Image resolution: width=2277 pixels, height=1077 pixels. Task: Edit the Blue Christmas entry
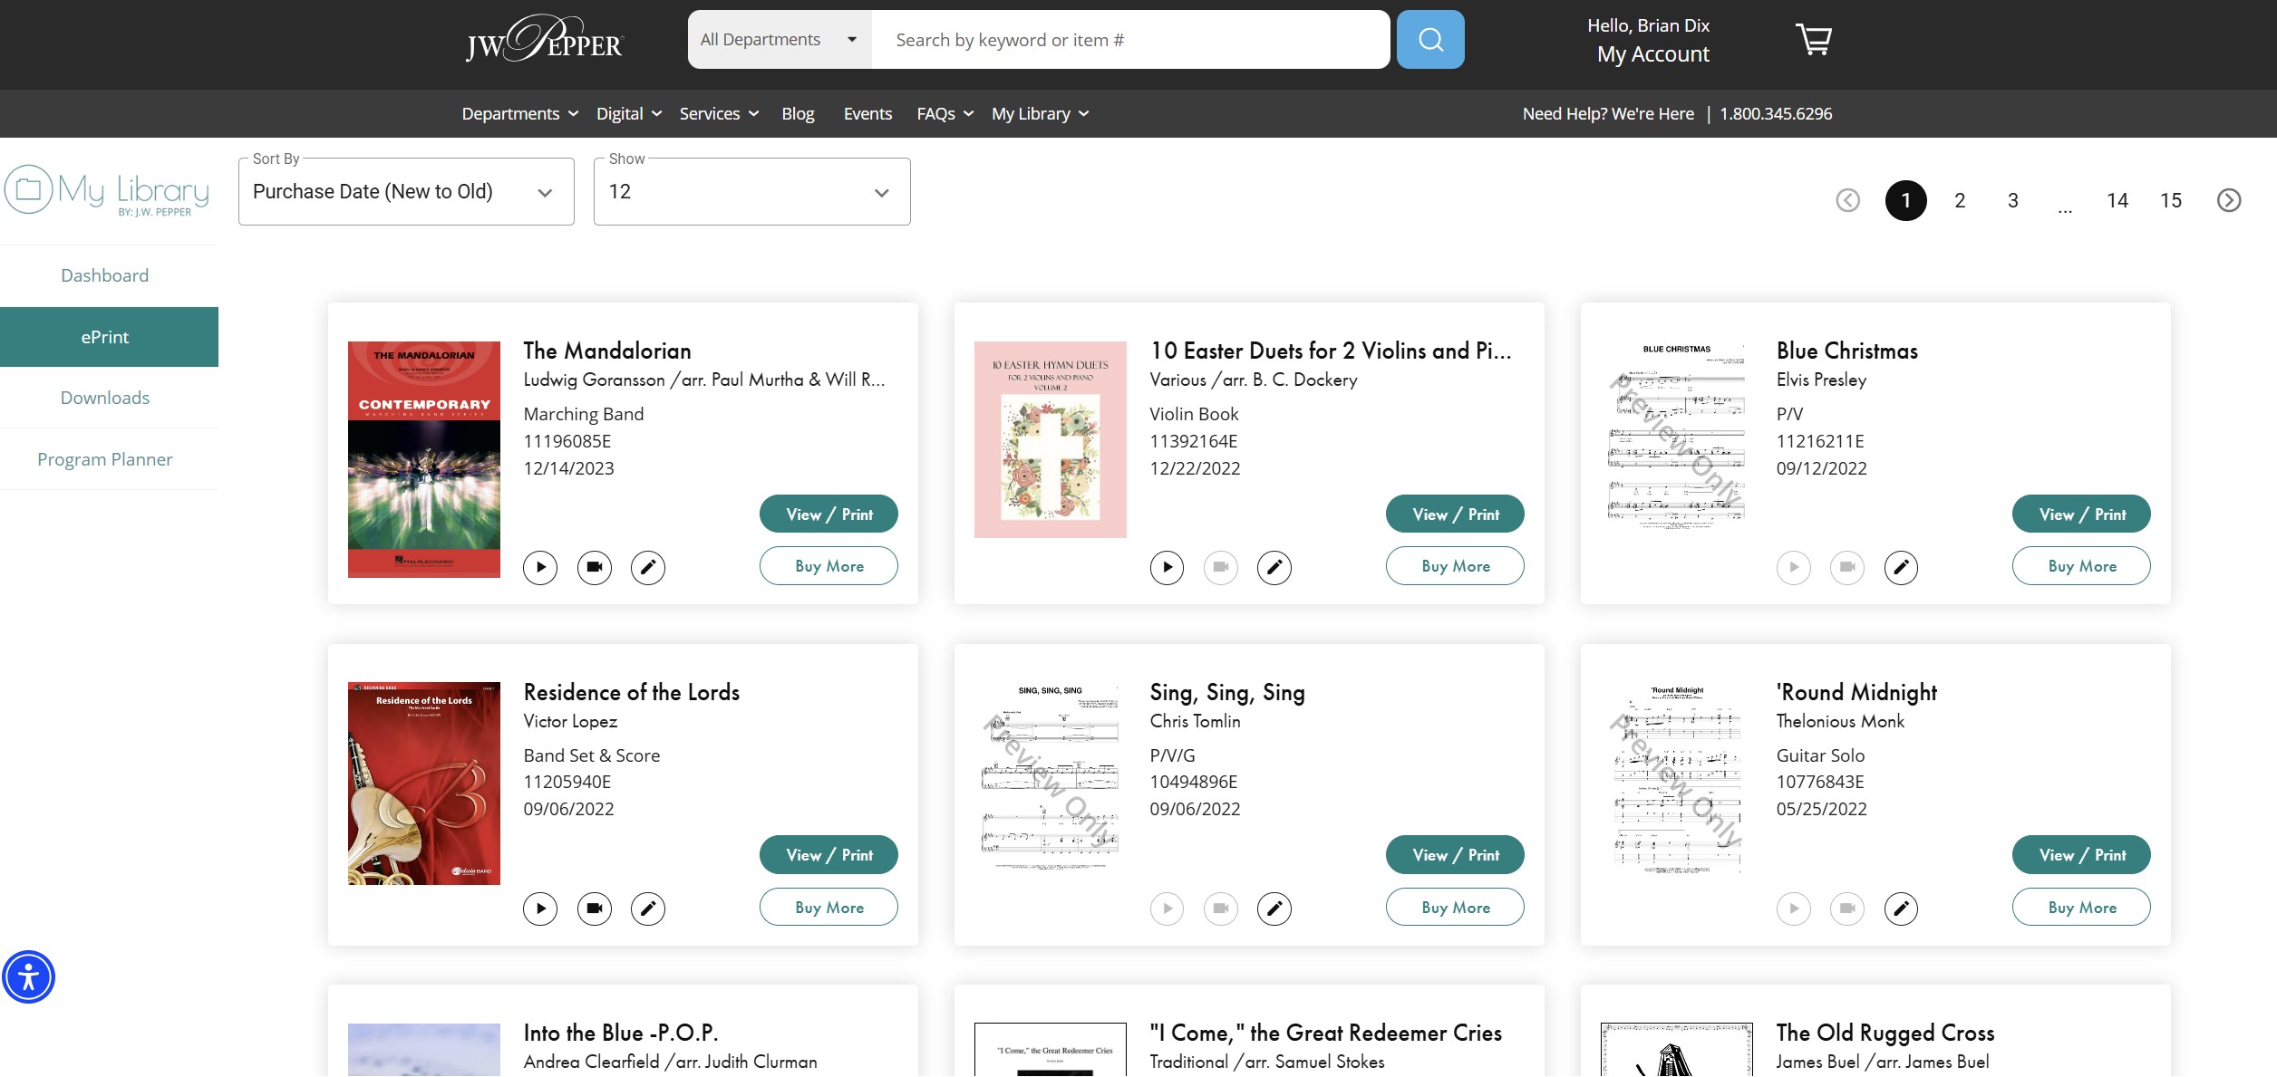point(1901,567)
